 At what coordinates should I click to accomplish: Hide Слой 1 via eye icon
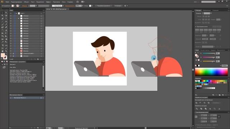(x=11, y=13)
